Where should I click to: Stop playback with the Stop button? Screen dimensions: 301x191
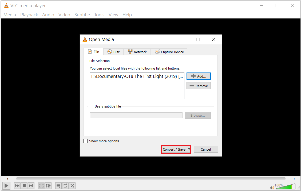coord(24,186)
